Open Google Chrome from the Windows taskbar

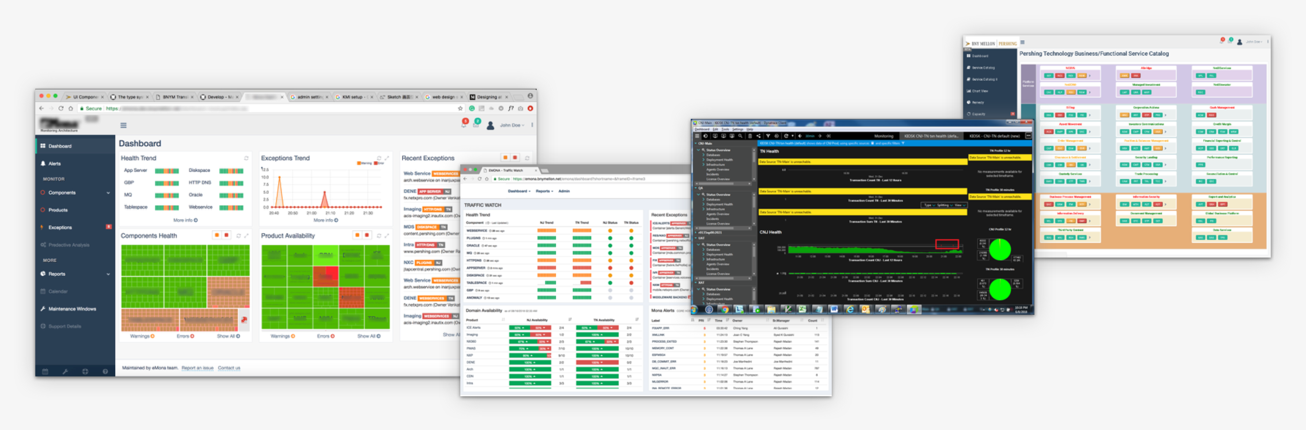tap(725, 309)
